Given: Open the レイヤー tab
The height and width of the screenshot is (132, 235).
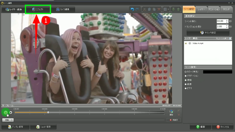Looking at the screenshot, I should tap(202, 9).
